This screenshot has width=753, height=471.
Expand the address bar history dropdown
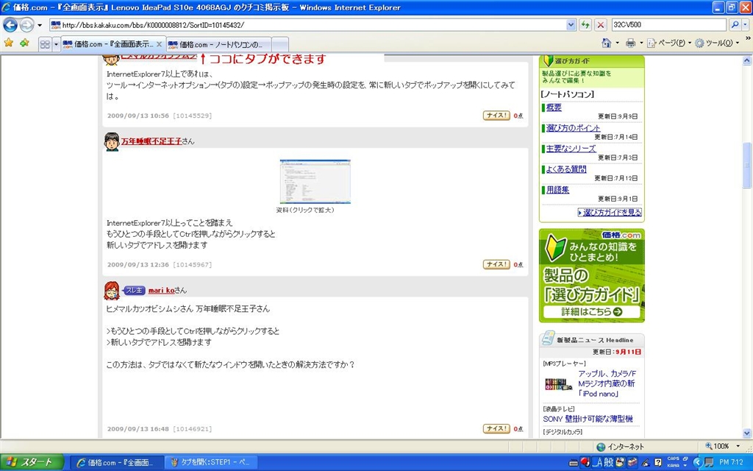[x=571, y=25]
